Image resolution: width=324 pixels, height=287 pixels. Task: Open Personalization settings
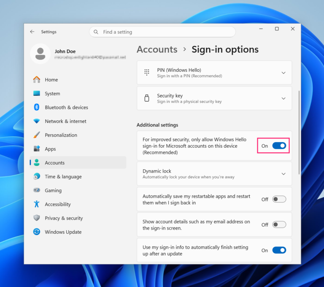78,135
